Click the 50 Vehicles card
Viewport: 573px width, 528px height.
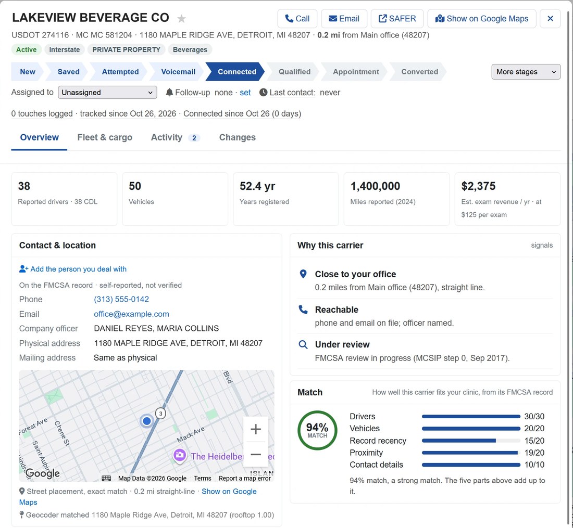tap(175, 199)
